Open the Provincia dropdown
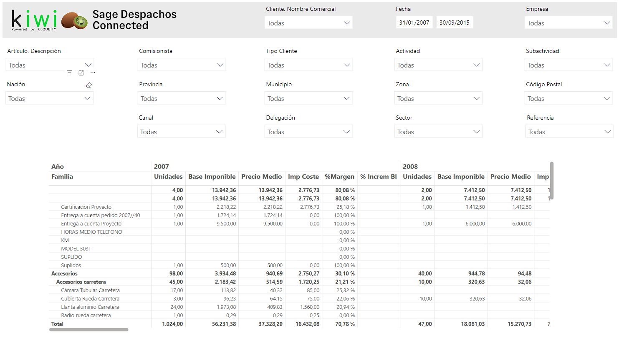This screenshot has width=619, height=338. (x=182, y=98)
